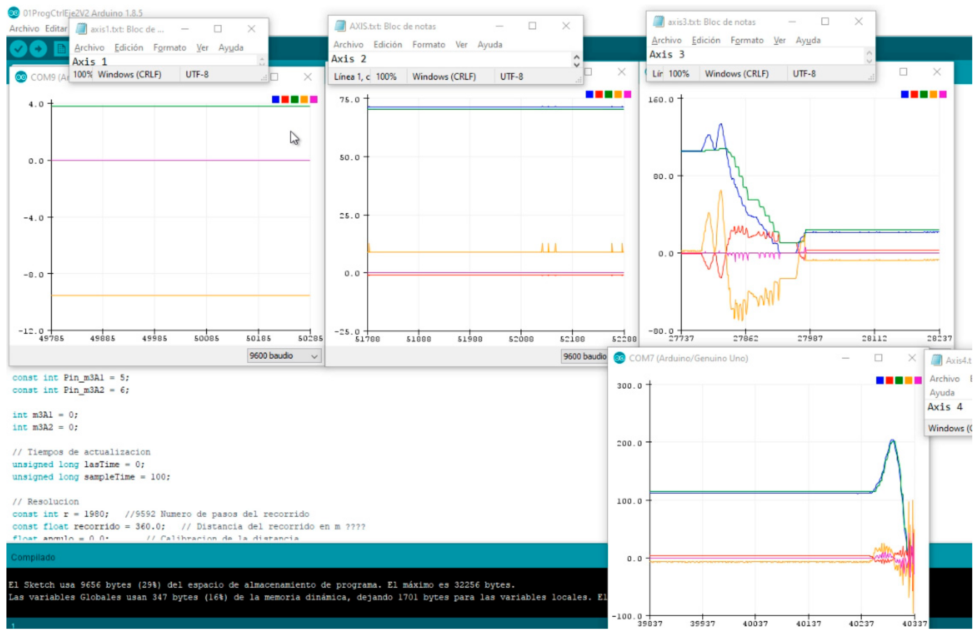Click the axis3.txt Notepad window icon
This screenshot has width=979, height=634.
click(658, 21)
